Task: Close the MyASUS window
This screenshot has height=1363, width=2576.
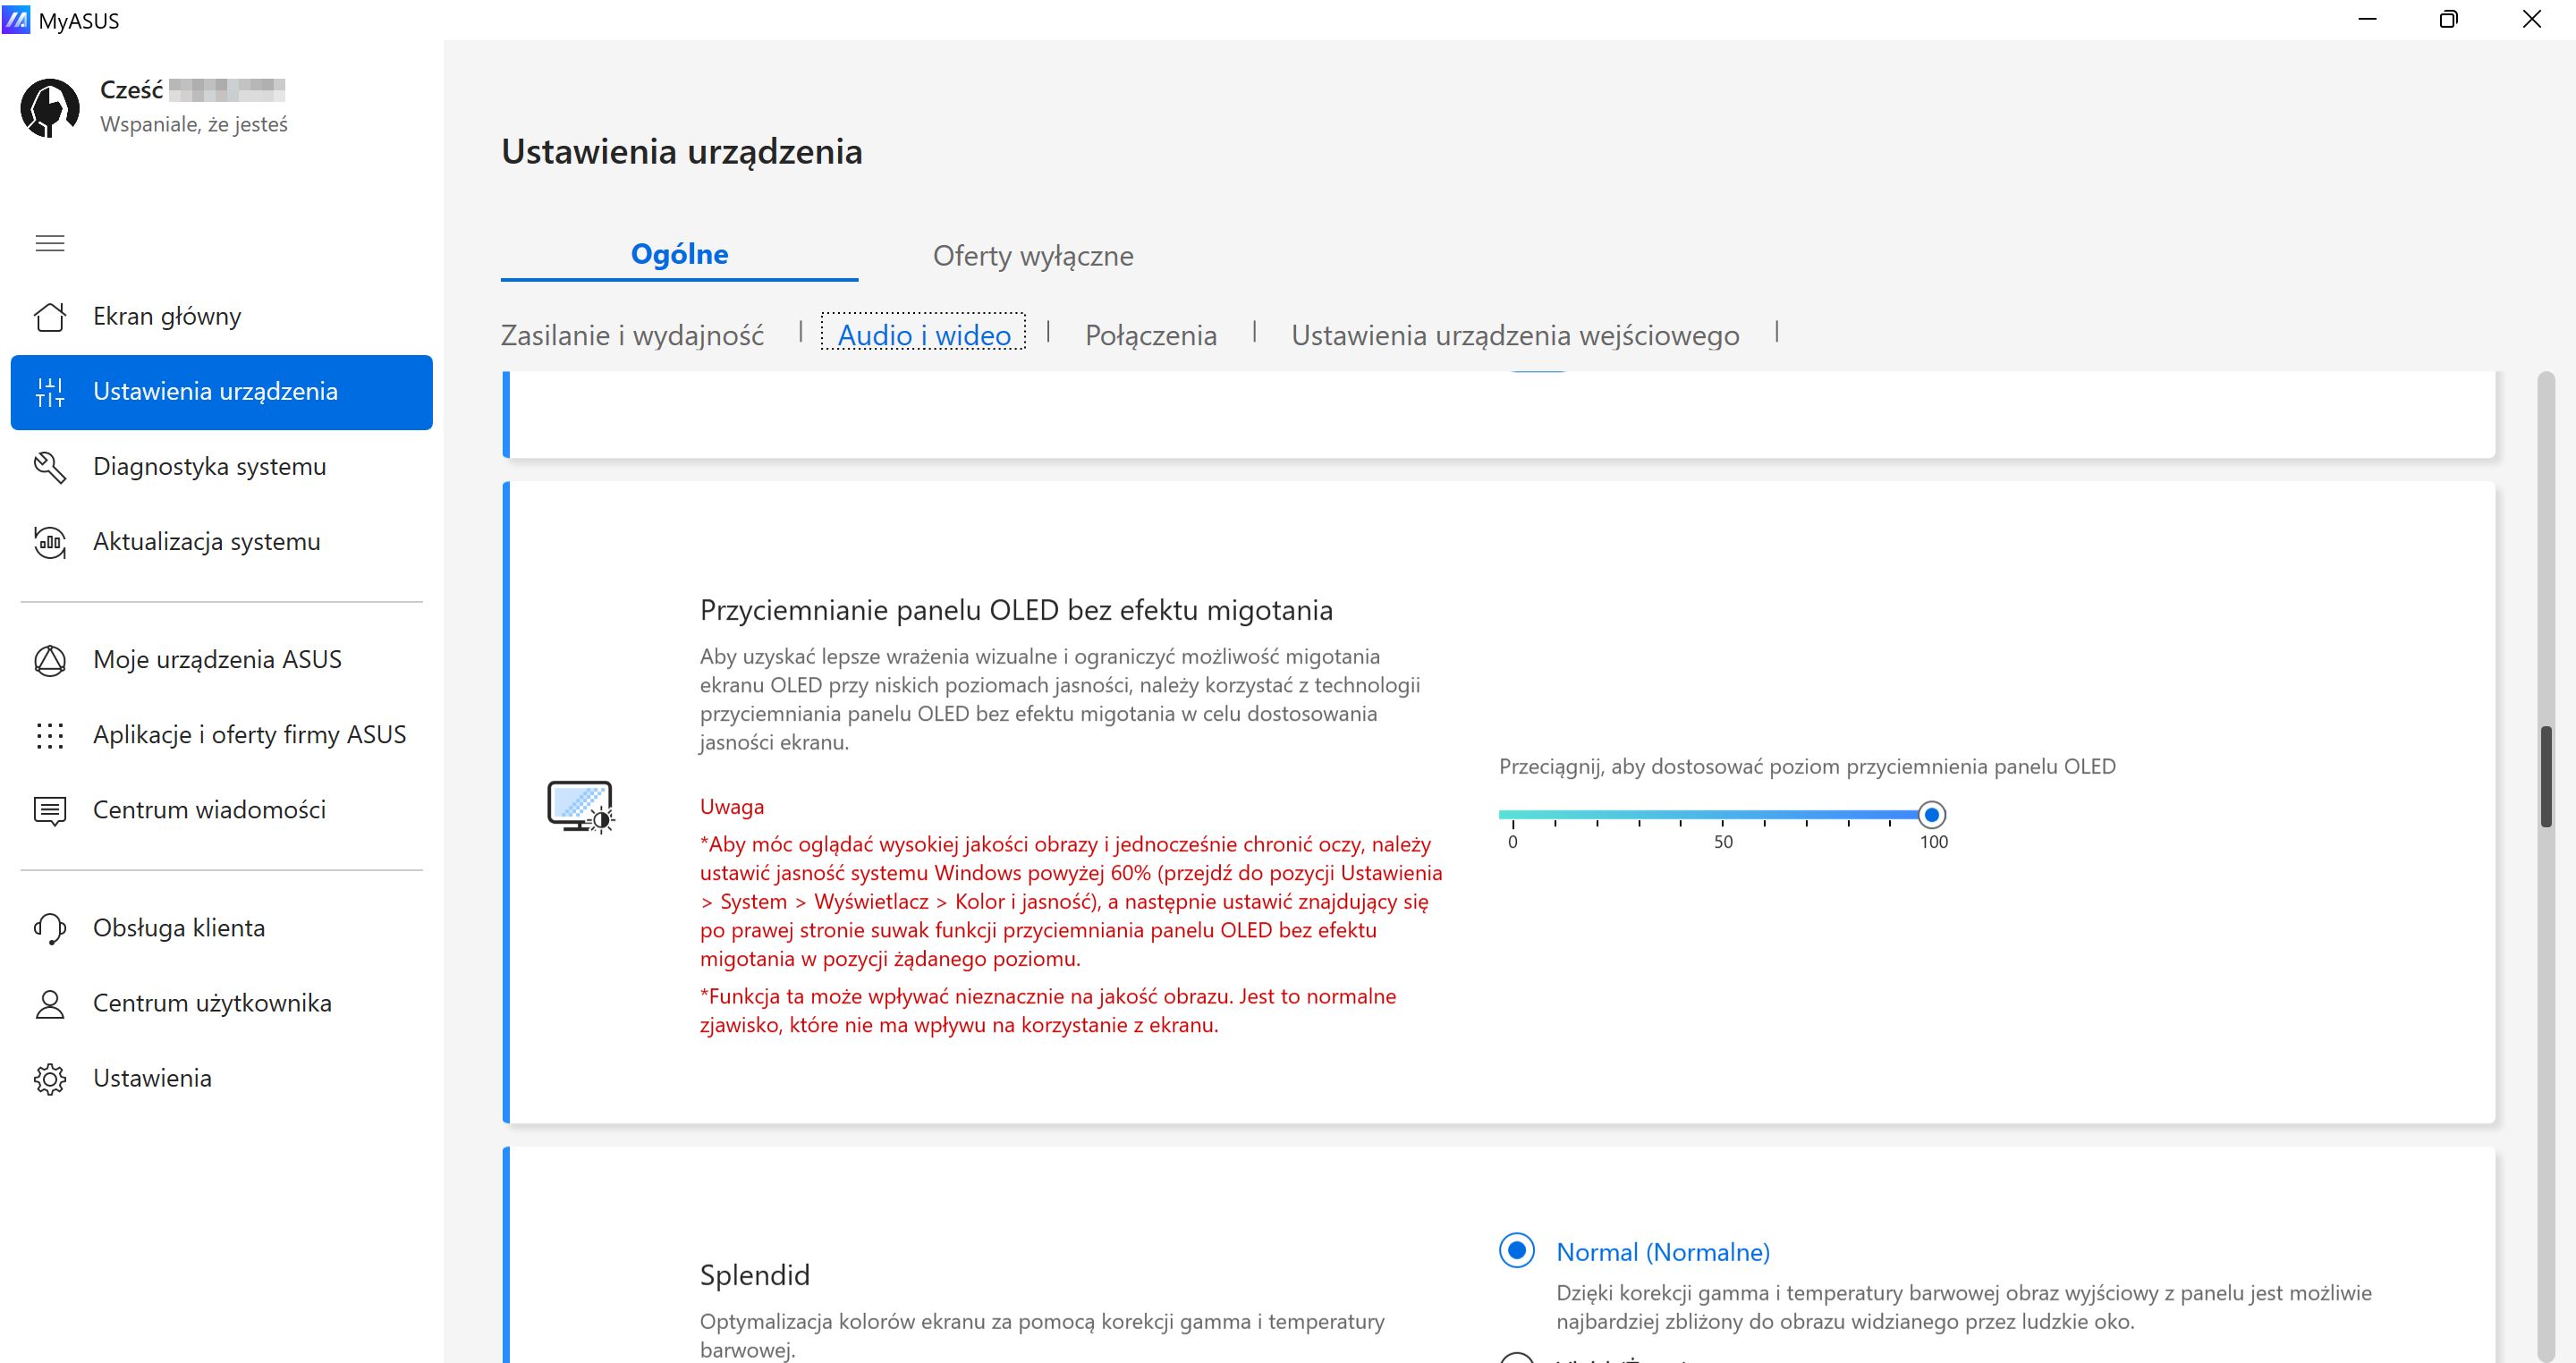Action: [x=2532, y=19]
